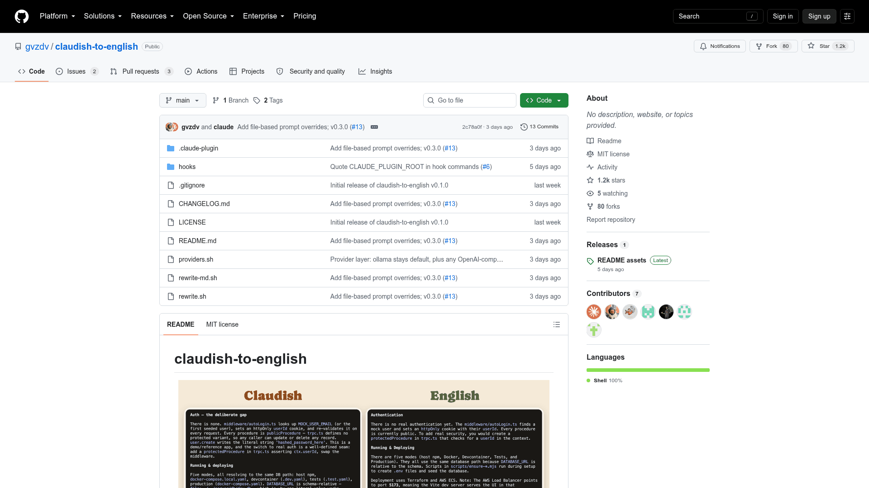Image resolution: width=869 pixels, height=488 pixels.
Task: Switch to the Pull requests tab
Action: pos(142,71)
